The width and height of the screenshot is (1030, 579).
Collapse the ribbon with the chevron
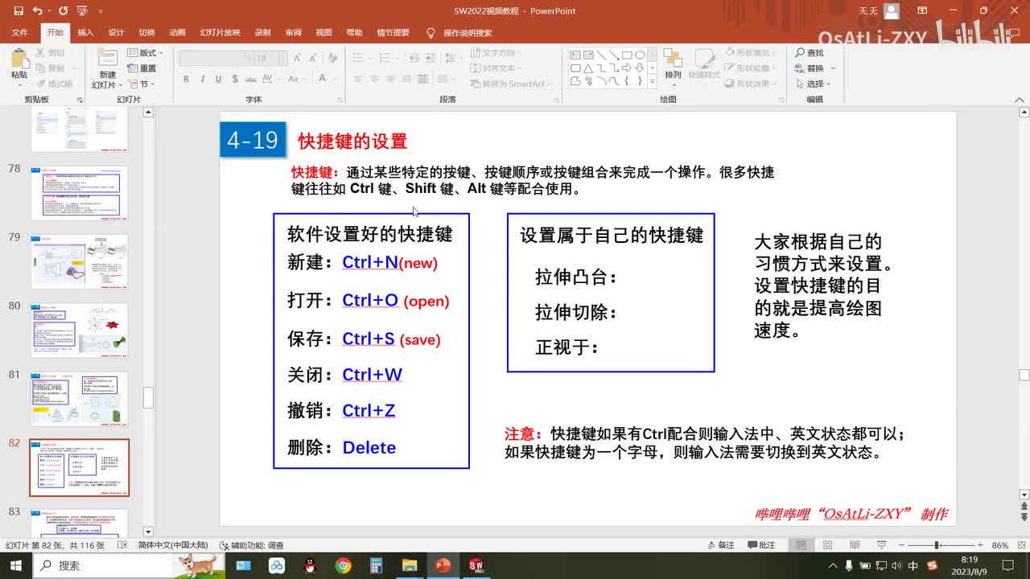tap(1021, 100)
